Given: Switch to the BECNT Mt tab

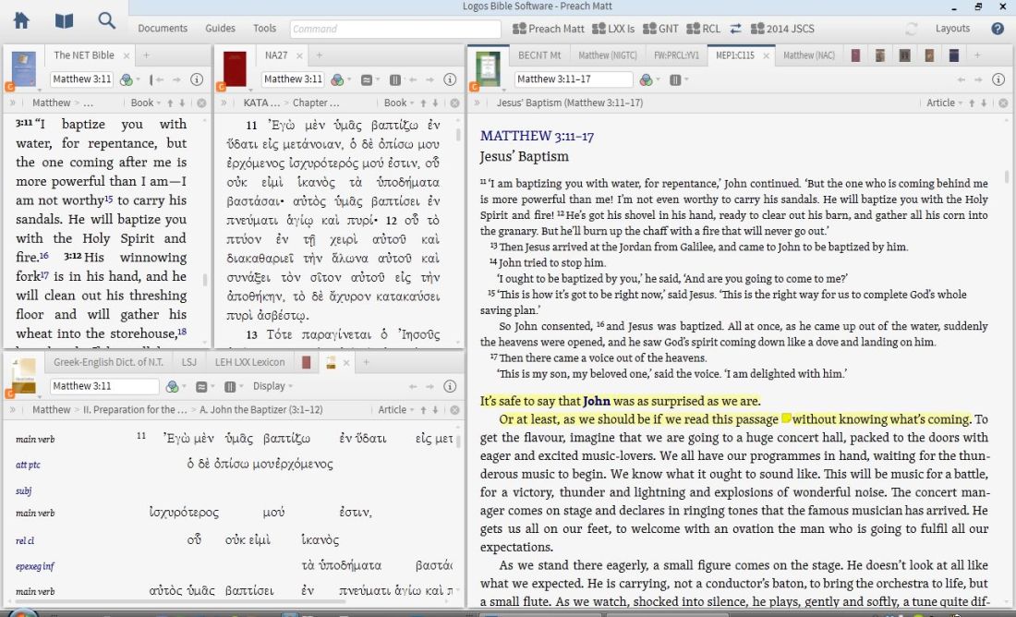Looking at the screenshot, I should (x=540, y=55).
